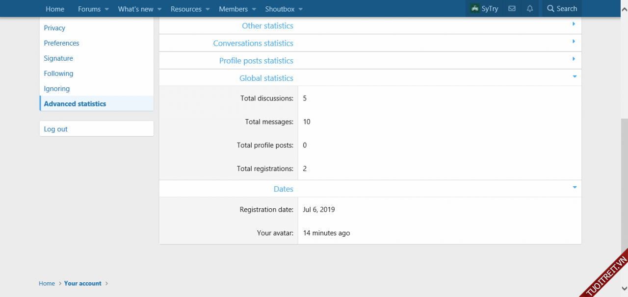Open the Shoutbox dropdown arrow
Screen dimensions: 628x297
click(300, 9)
